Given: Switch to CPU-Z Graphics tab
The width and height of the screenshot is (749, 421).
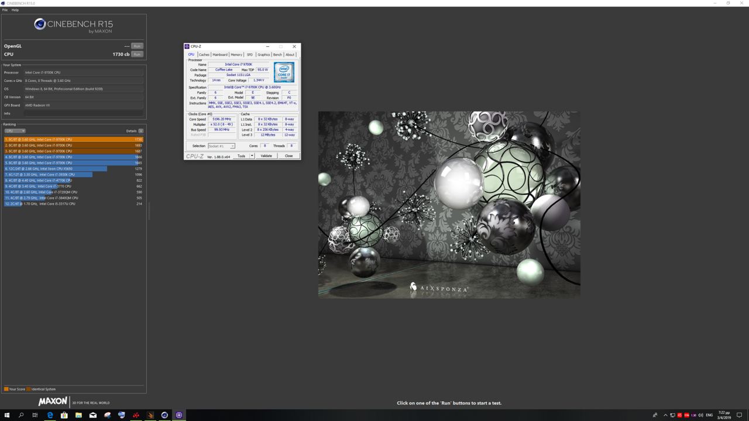Looking at the screenshot, I should coord(264,54).
